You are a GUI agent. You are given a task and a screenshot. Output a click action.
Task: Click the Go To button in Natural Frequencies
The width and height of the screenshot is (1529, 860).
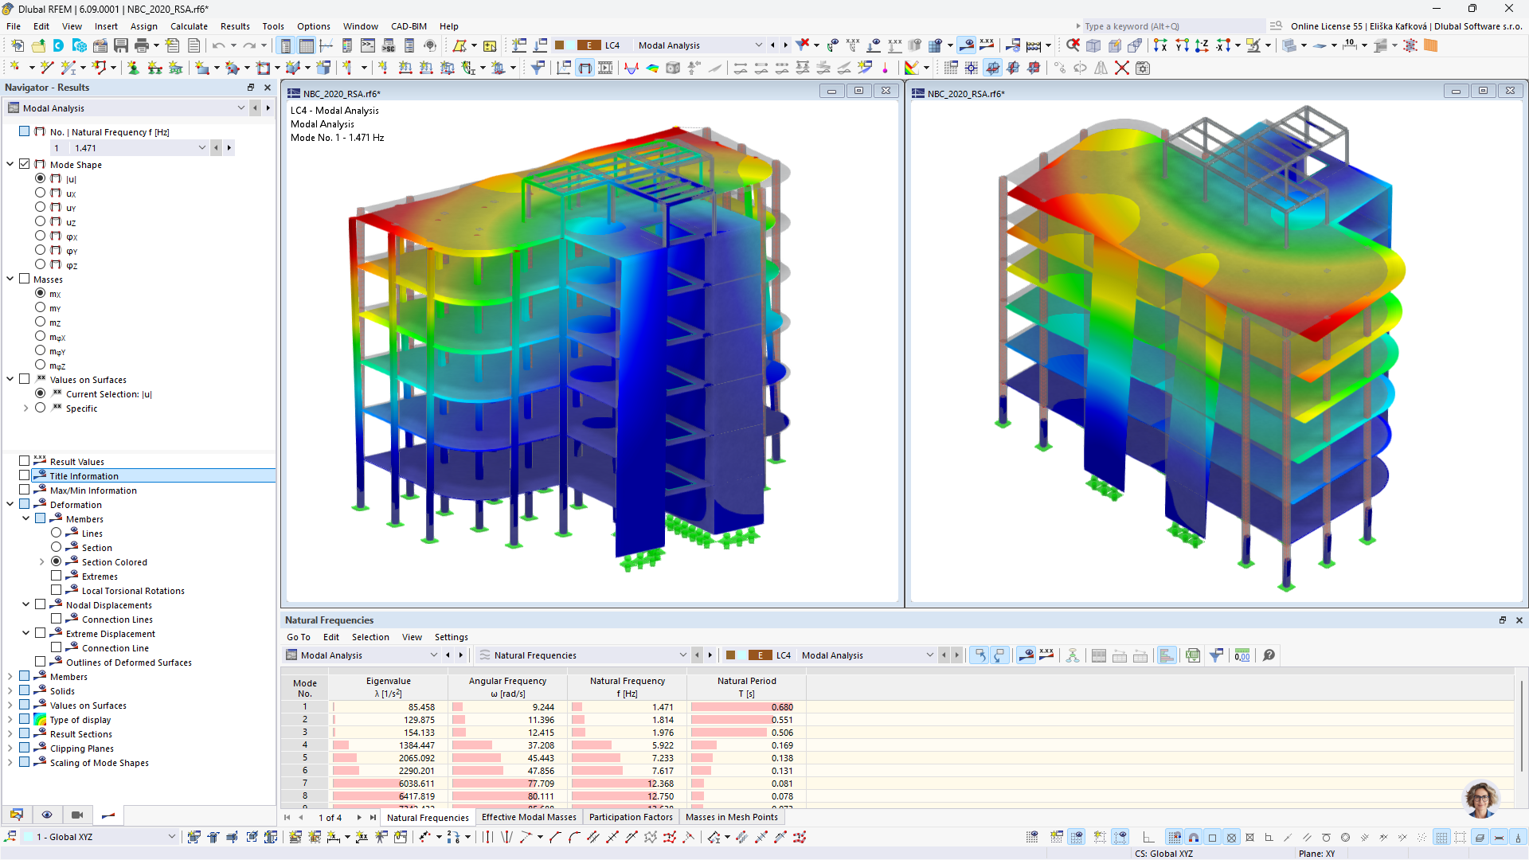(299, 636)
